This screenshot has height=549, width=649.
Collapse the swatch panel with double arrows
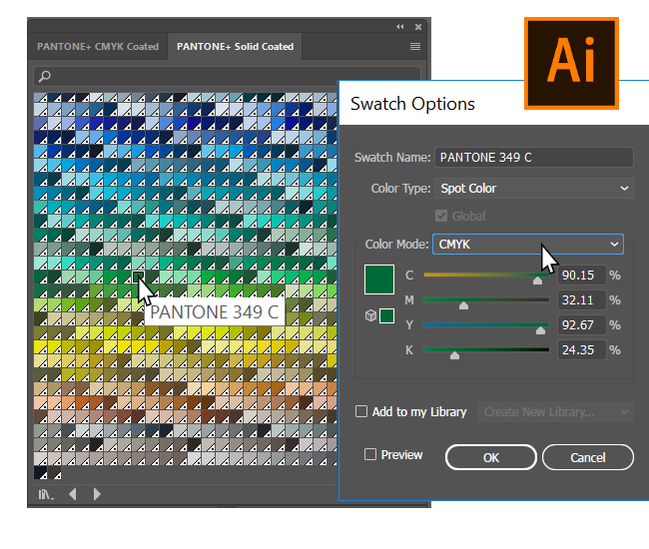[399, 27]
